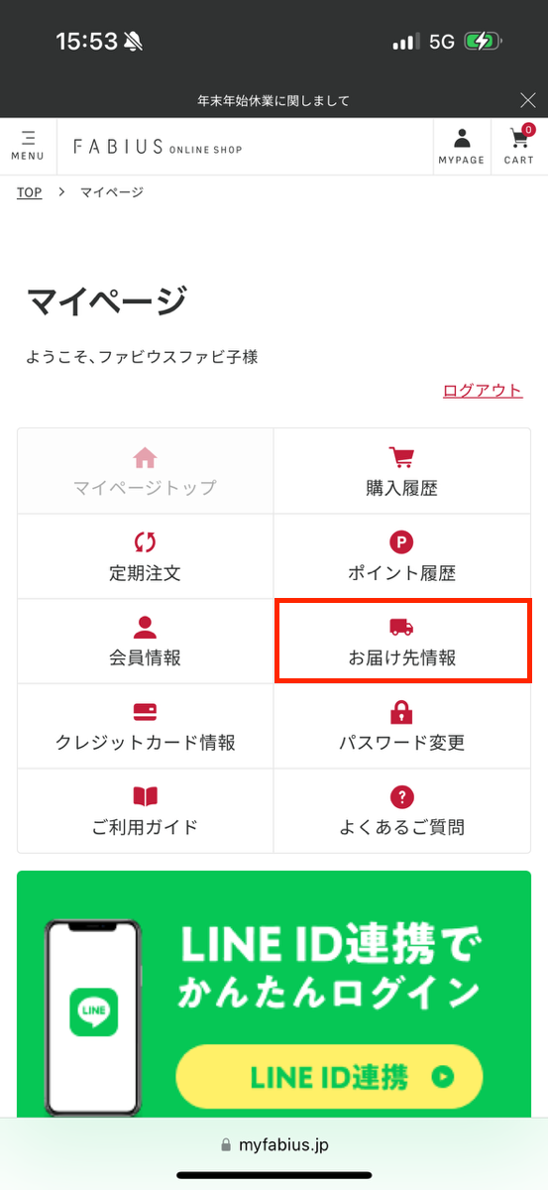The height and width of the screenshot is (1190, 548).
Task: Open the hamburger MENU icon
Action: click(x=28, y=146)
